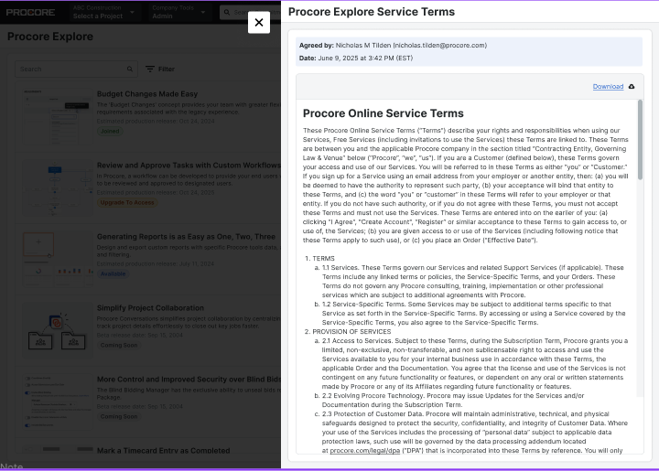Screen dimensions: 659x471
Task: Click the Procore Explore page heading
Action: pos(50,37)
